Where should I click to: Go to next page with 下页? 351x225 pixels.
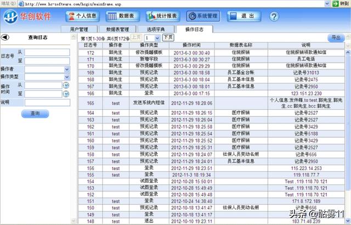168,37
